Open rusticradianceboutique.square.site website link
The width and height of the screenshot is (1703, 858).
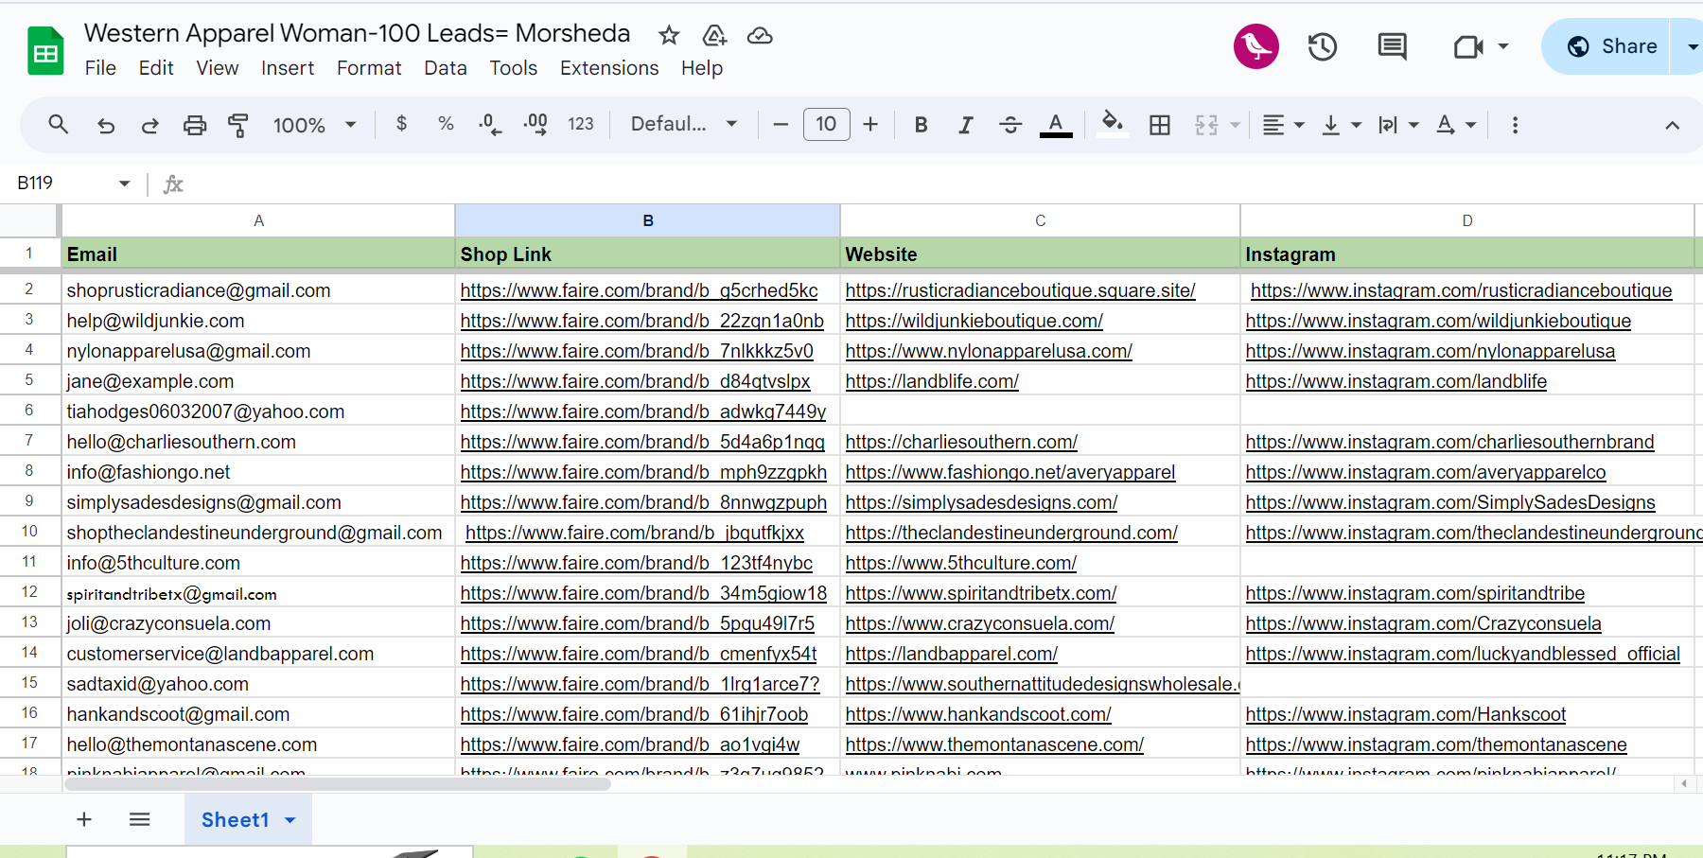[x=1020, y=290]
